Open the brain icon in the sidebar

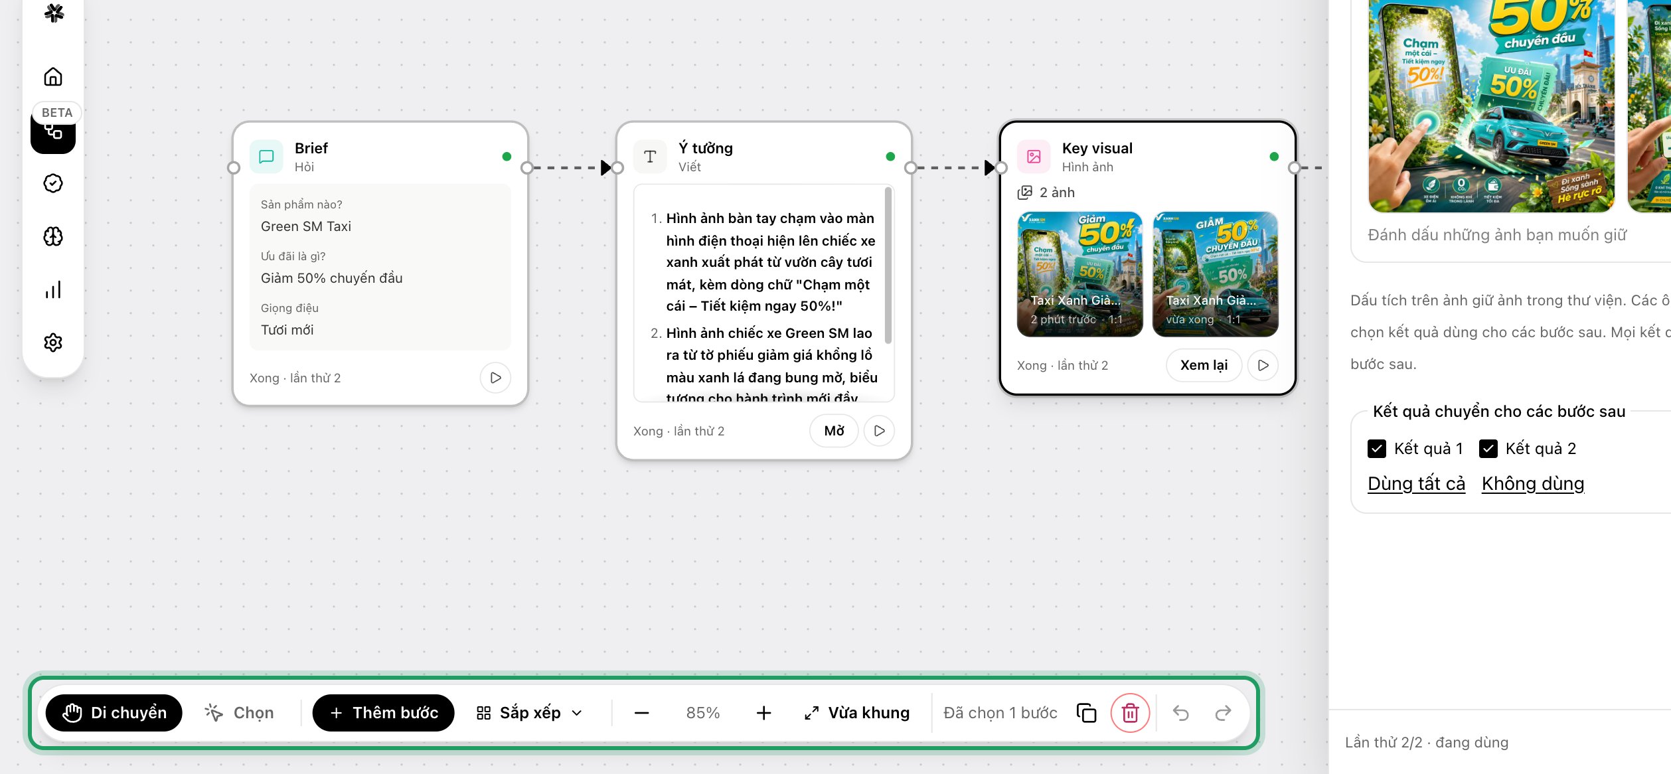53,236
